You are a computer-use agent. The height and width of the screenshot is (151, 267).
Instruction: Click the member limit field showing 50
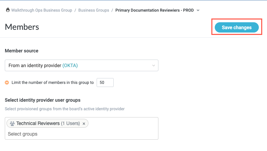(105, 83)
